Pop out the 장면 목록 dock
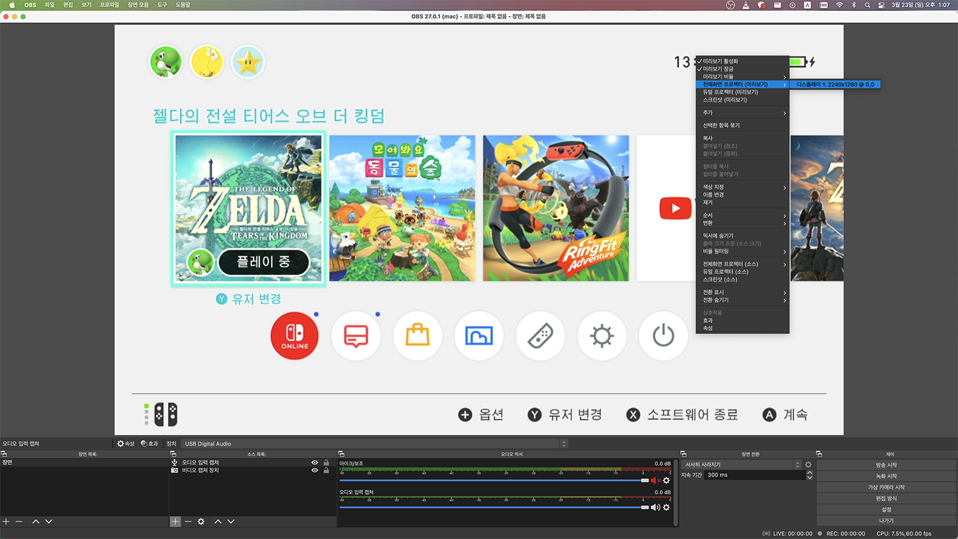The height and width of the screenshot is (539, 958). tap(4, 454)
